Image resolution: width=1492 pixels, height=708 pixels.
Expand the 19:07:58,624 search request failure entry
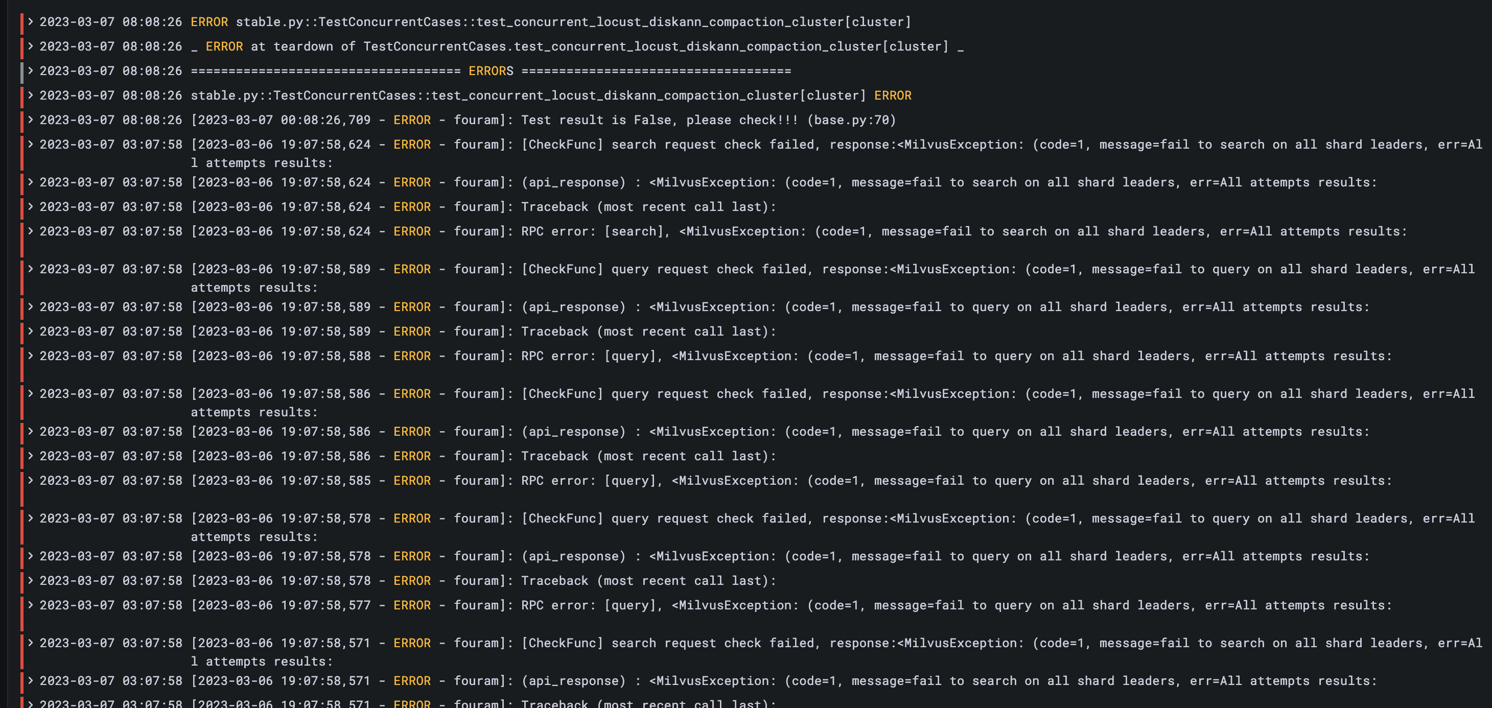[30, 144]
